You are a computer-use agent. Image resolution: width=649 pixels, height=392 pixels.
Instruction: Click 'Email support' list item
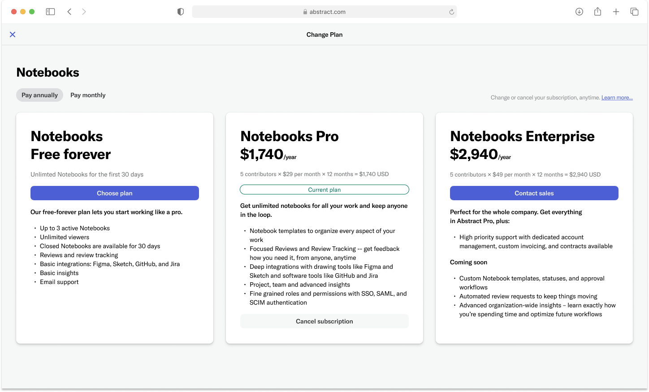pos(59,282)
